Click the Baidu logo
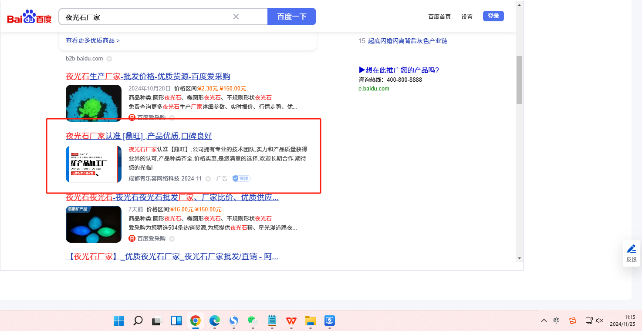 pyautogui.click(x=29, y=17)
